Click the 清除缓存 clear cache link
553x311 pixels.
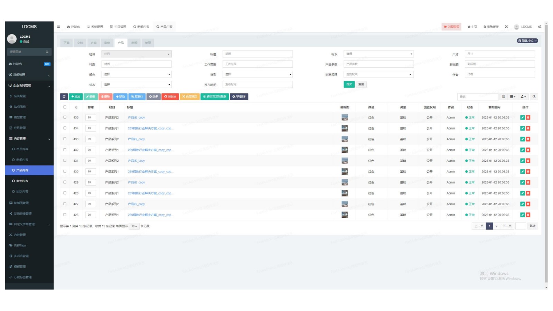491,27
